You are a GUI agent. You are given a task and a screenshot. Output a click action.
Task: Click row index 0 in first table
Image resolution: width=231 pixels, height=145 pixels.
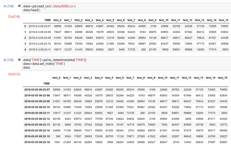pos(25,26)
